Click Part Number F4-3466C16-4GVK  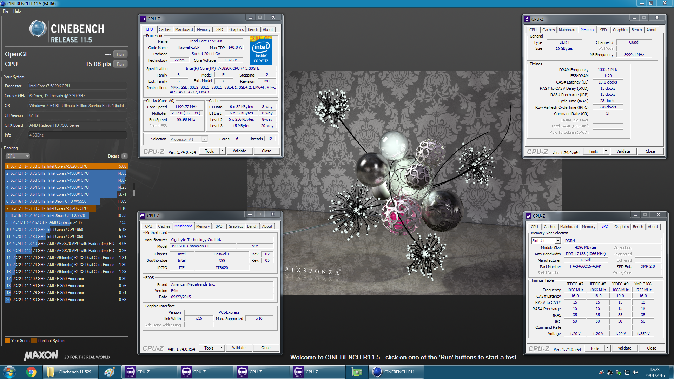pyautogui.click(x=586, y=266)
